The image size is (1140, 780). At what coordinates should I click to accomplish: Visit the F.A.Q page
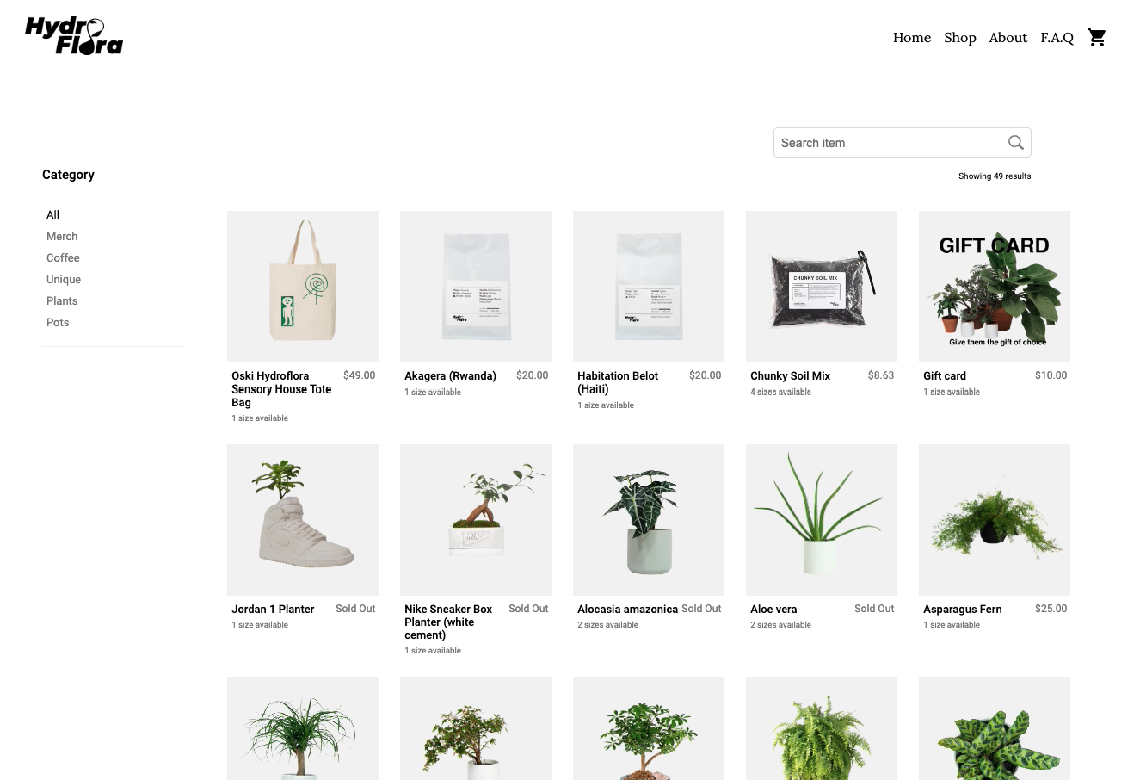[1057, 38]
